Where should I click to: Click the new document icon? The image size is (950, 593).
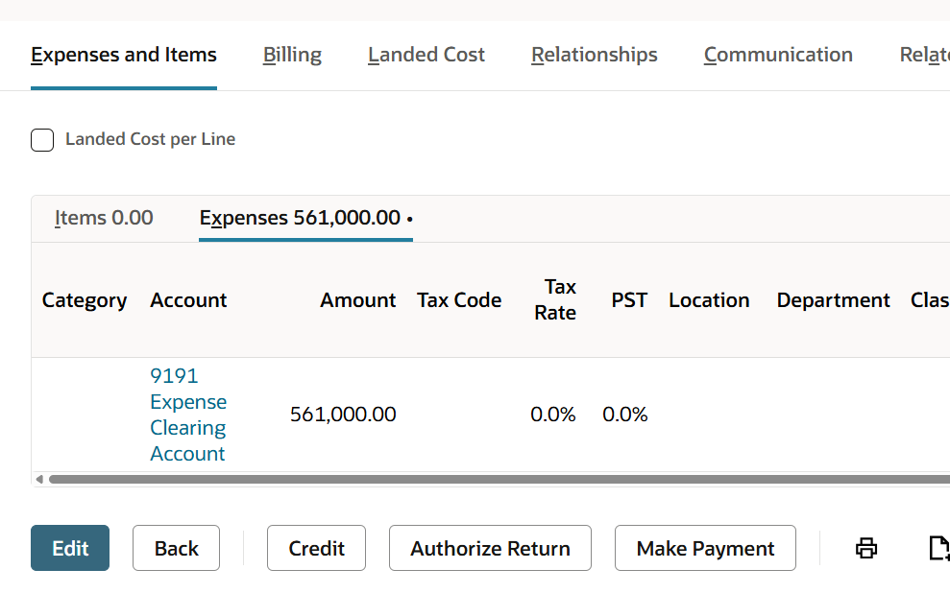pyautogui.click(x=939, y=548)
